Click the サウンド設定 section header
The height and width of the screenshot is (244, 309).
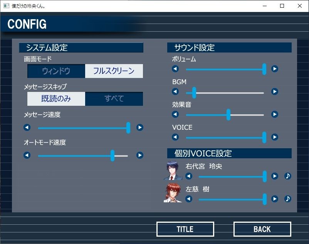point(229,47)
